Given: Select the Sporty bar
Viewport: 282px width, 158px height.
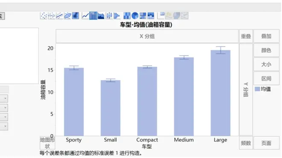Looking at the screenshot, I should [x=74, y=102].
